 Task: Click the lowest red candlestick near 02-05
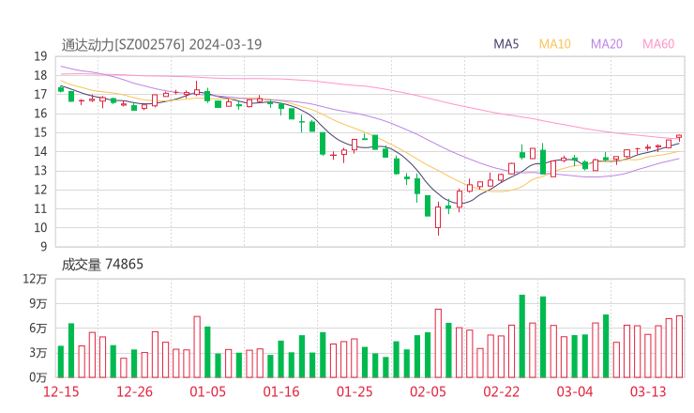point(438,218)
